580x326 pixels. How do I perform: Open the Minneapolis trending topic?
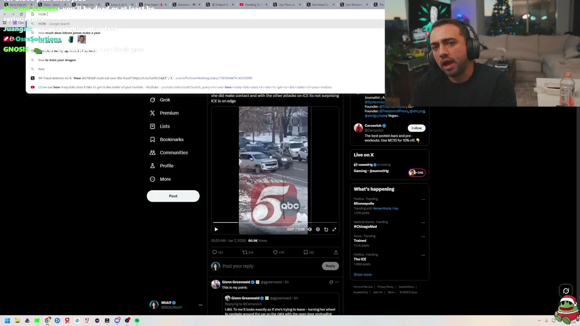tap(364, 203)
